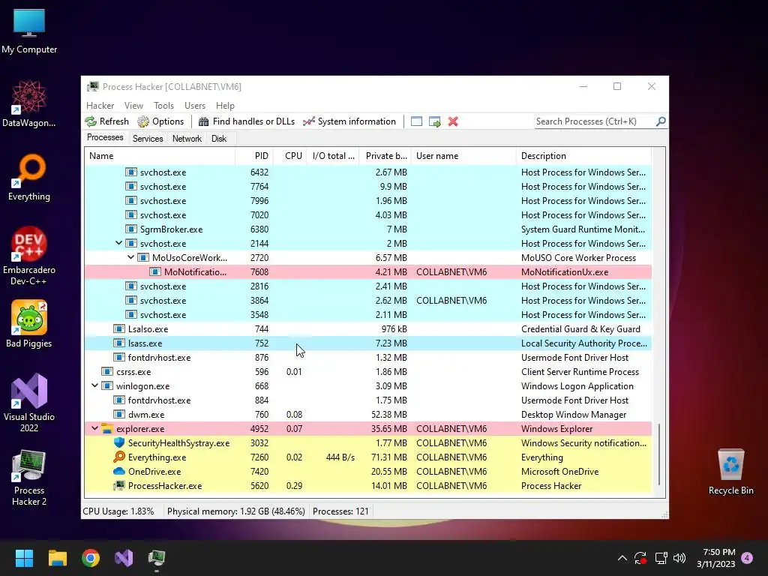Select the Recycle Bin icon
Screen dimensions: 768x576
[x=730, y=472]
